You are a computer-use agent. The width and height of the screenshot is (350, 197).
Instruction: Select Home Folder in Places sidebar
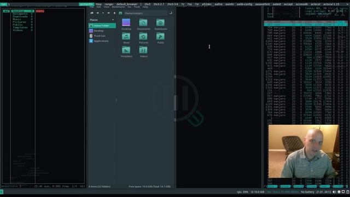(x=102, y=26)
